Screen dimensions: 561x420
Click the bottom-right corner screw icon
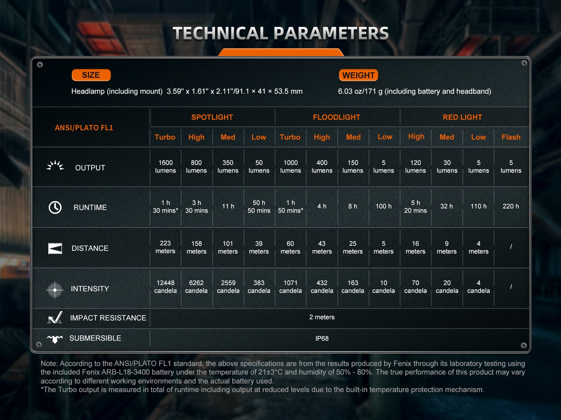click(524, 345)
